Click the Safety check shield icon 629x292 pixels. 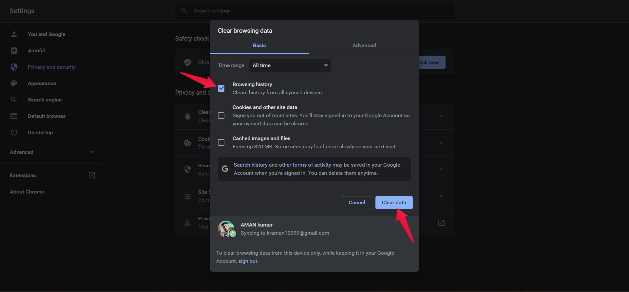click(x=187, y=62)
